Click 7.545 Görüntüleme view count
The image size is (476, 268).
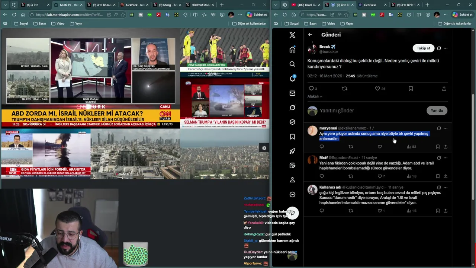click(361, 76)
